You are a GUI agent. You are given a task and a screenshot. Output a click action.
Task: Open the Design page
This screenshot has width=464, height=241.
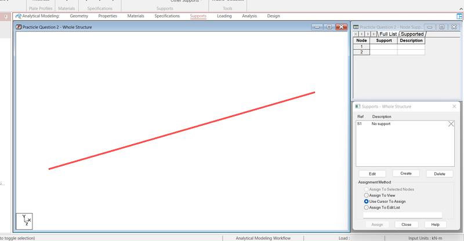(x=273, y=16)
